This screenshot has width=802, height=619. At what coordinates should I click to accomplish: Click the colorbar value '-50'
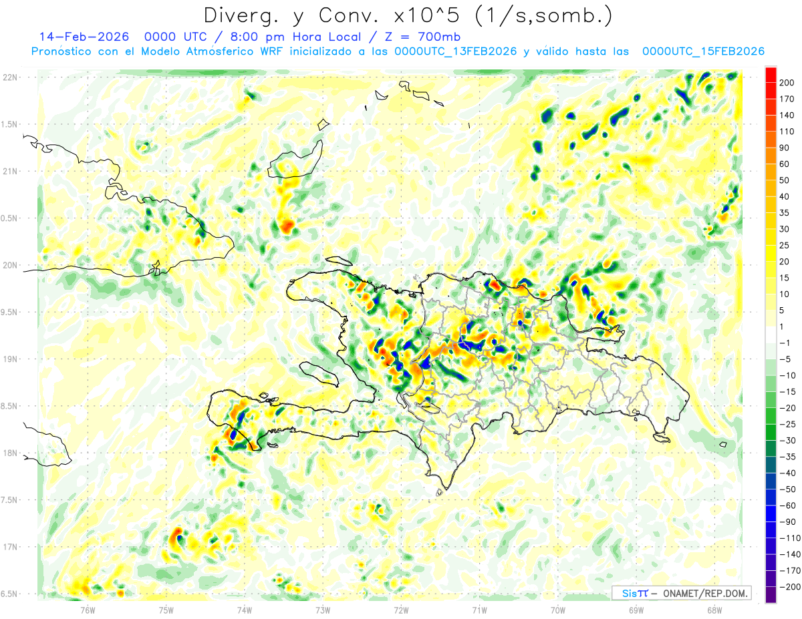788,489
